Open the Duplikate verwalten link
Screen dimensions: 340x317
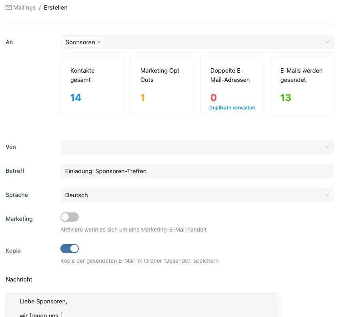coord(232,108)
